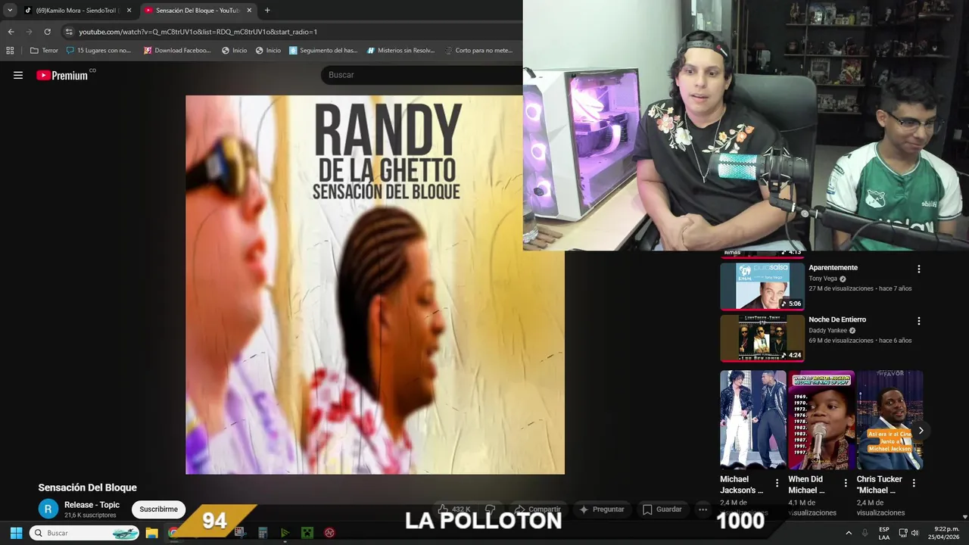Screen dimensions: 969x545
Task: Go back to the previous page
Action: pos(11,32)
